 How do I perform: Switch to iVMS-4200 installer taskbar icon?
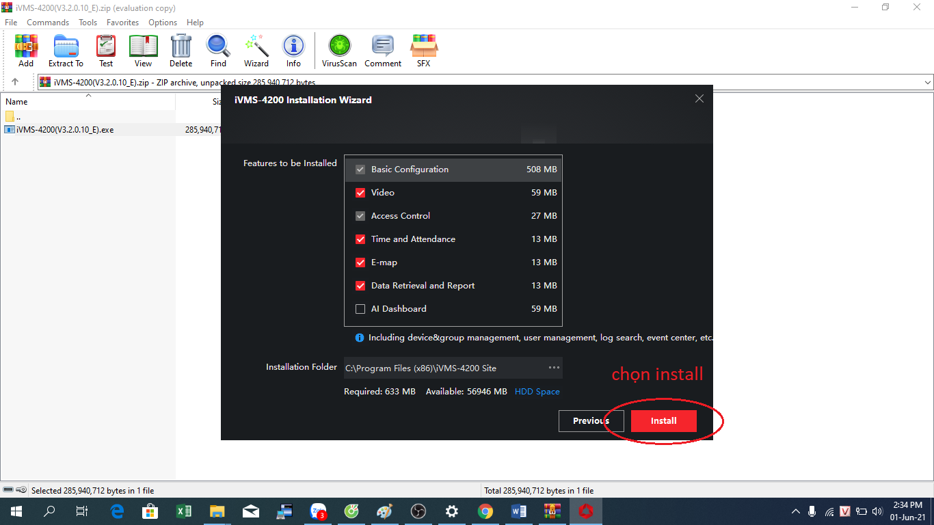pyautogui.click(x=586, y=511)
